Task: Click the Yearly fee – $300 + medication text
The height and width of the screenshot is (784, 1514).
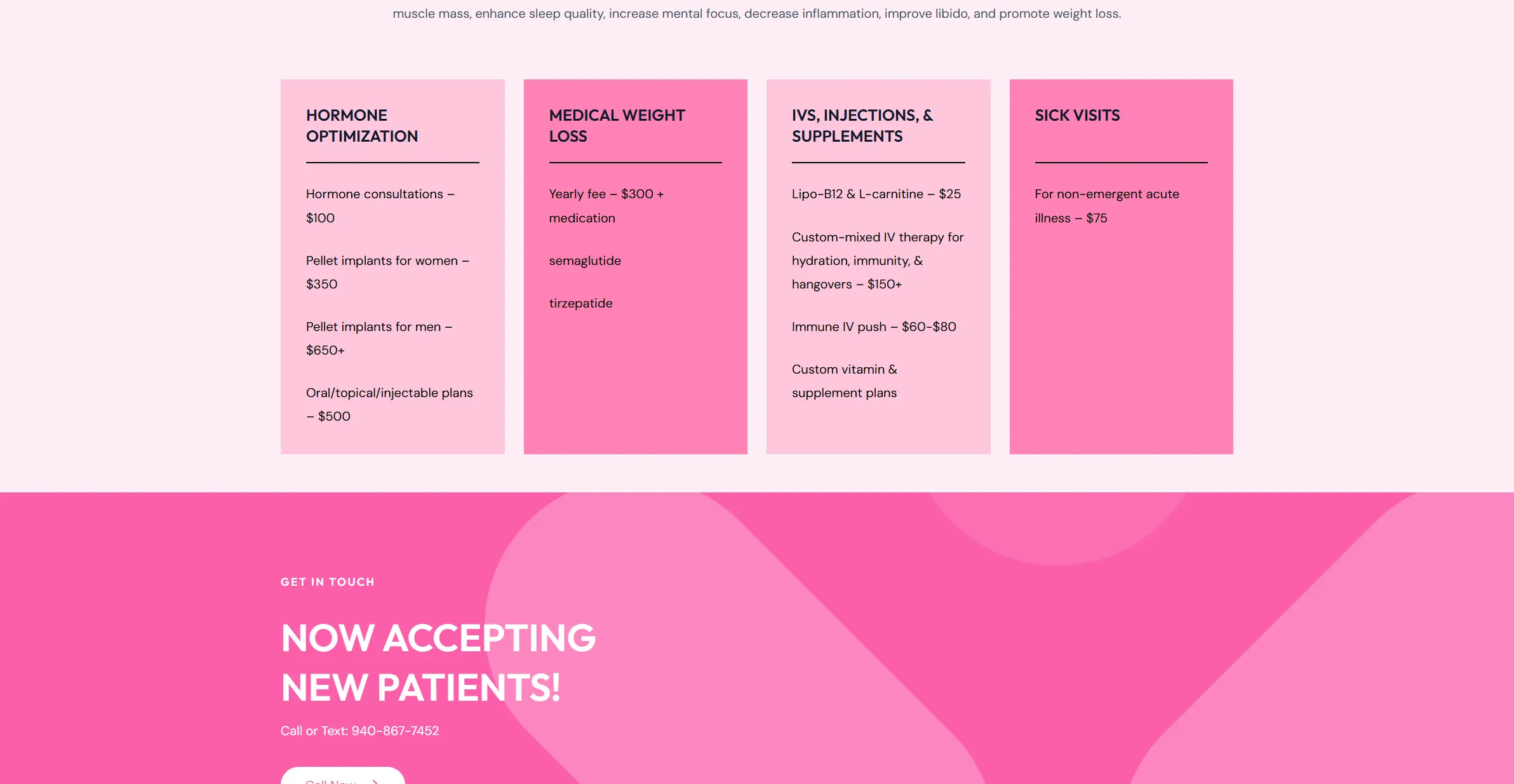Action: 606,206
